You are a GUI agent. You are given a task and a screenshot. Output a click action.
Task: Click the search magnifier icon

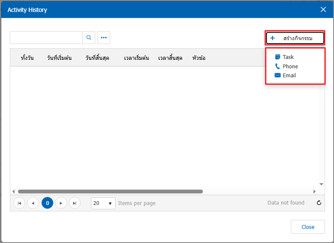point(89,38)
